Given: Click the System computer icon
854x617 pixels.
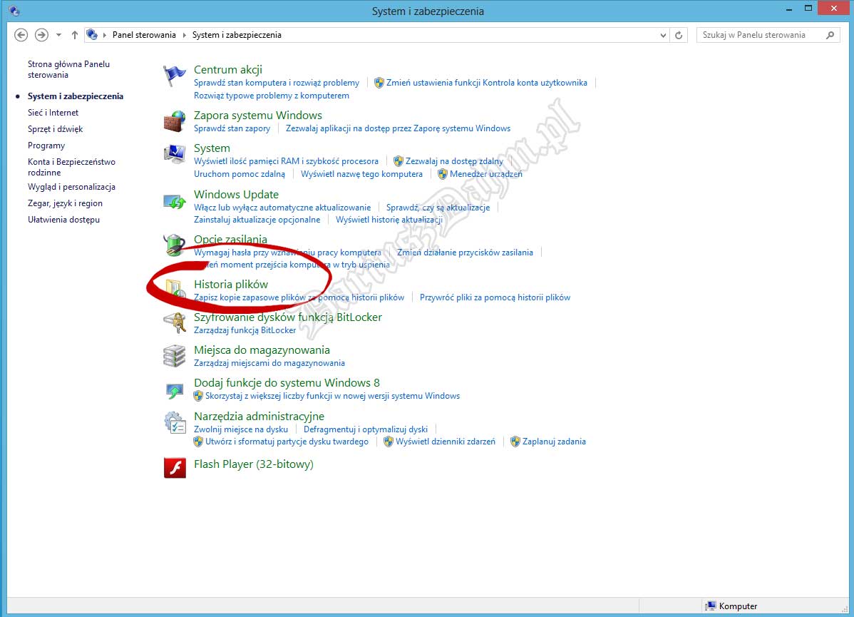Looking at the screenshot, I should coord(174,154).
